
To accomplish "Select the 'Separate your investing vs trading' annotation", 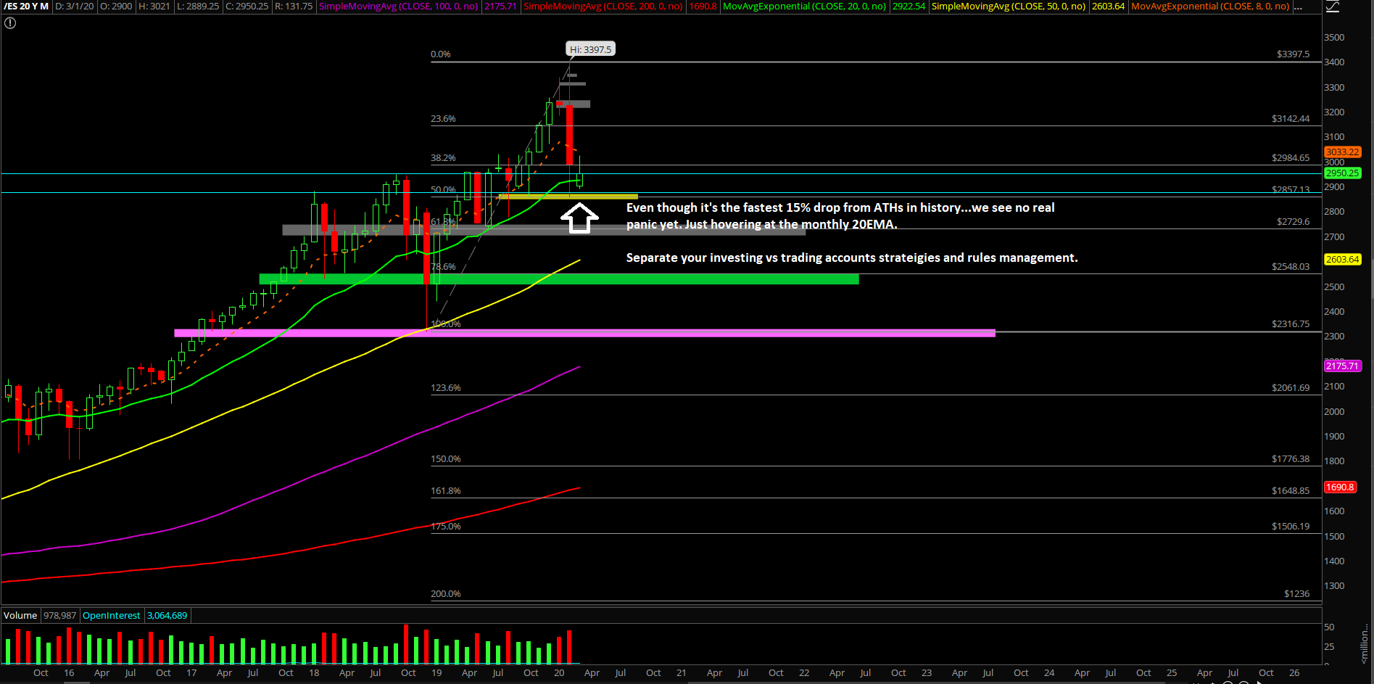I will pos(852,258).
